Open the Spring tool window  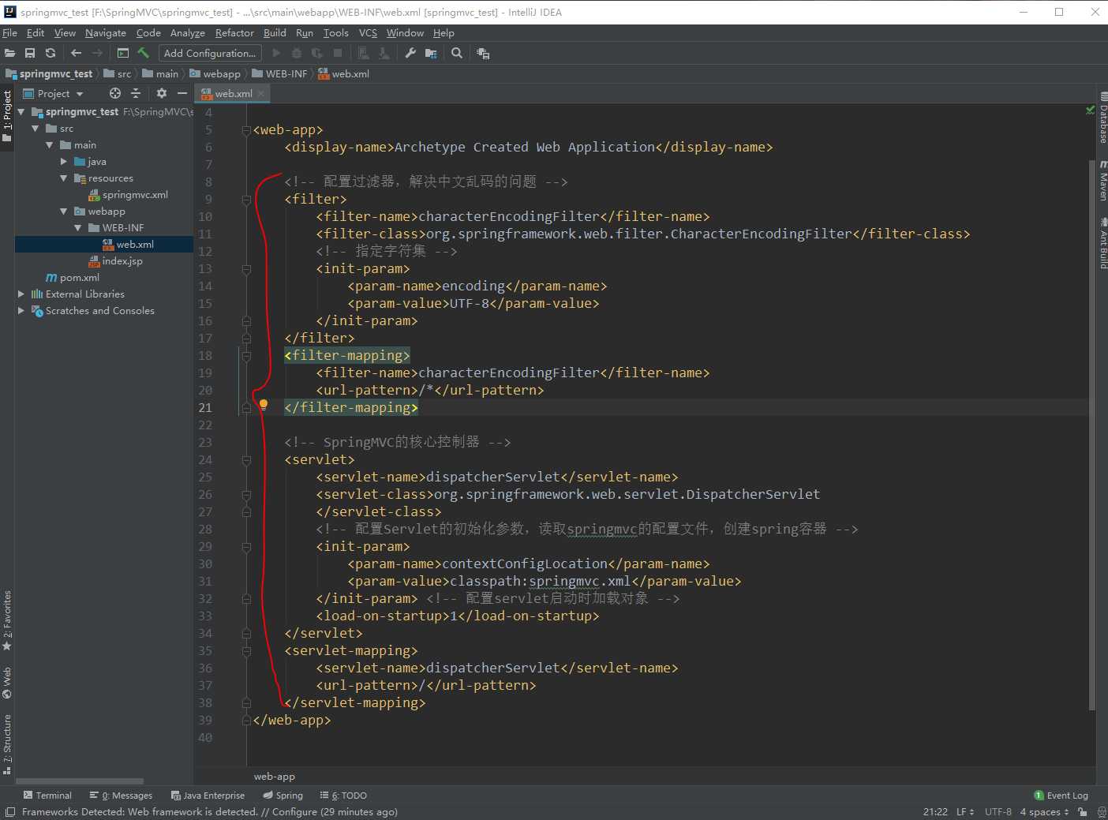tap(283, 796)
